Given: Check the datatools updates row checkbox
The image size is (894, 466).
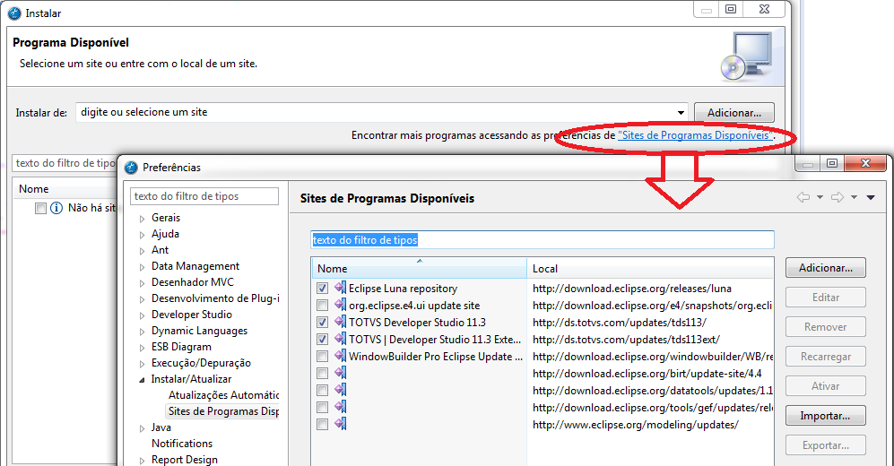Looking at the screenshot, I should tap(322, 391).
